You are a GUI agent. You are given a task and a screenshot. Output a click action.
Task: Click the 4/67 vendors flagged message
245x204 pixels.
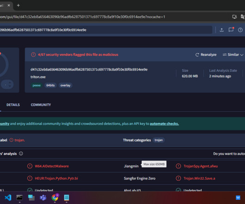click(x=78, y=54)
